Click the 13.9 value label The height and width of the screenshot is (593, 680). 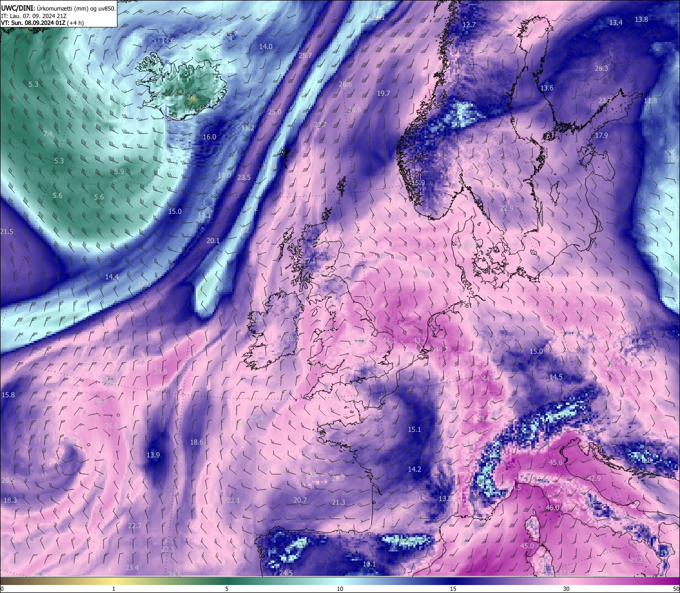point(153,455)
